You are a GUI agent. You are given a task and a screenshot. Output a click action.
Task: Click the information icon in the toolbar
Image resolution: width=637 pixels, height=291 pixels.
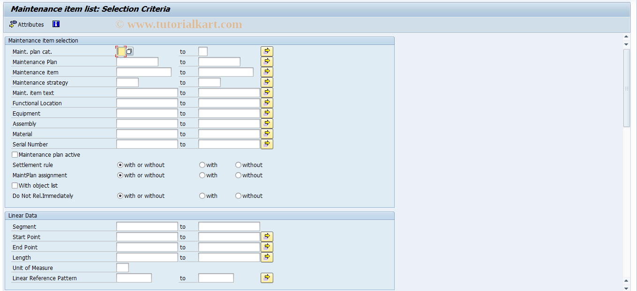click(56, 24)
